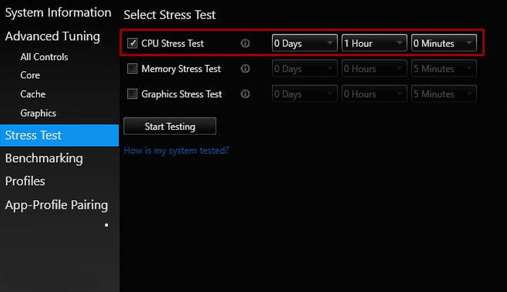Start the stress test with Start Testing

click(170, 126)
